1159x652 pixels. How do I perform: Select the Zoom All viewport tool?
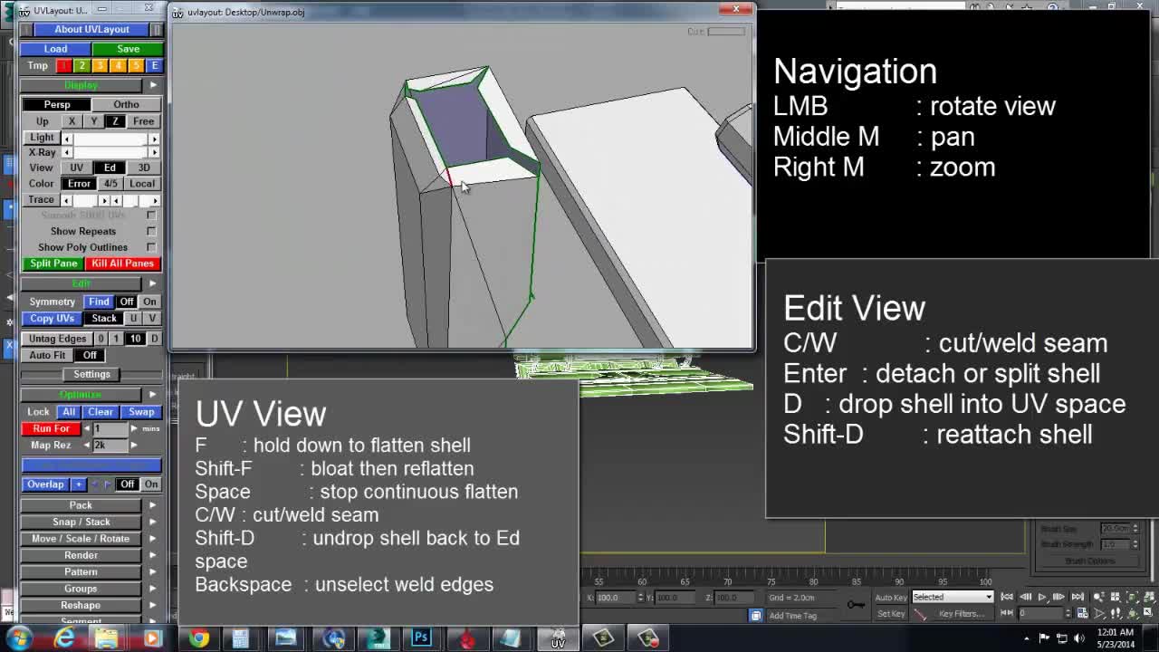pyautogui.click(x=1116, y=597)
